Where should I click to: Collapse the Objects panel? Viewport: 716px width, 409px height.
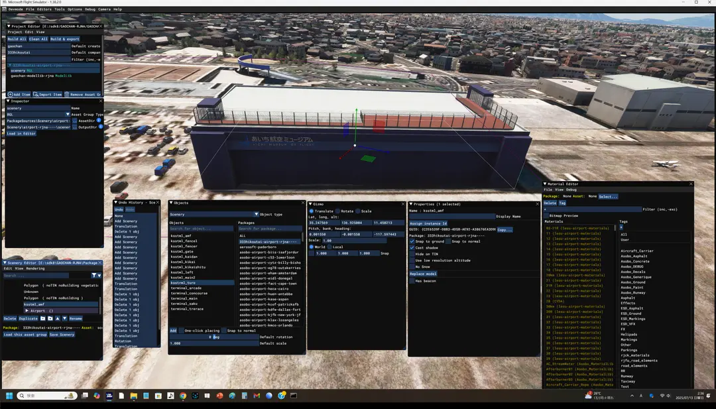point(171,203)
